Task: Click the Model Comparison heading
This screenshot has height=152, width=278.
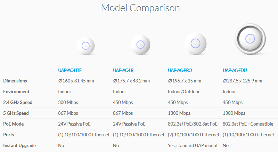Action: tap(140, 8)
